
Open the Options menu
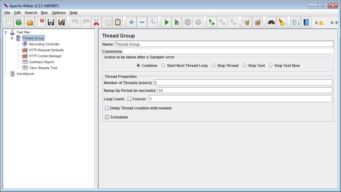click(x=58, y=13)
